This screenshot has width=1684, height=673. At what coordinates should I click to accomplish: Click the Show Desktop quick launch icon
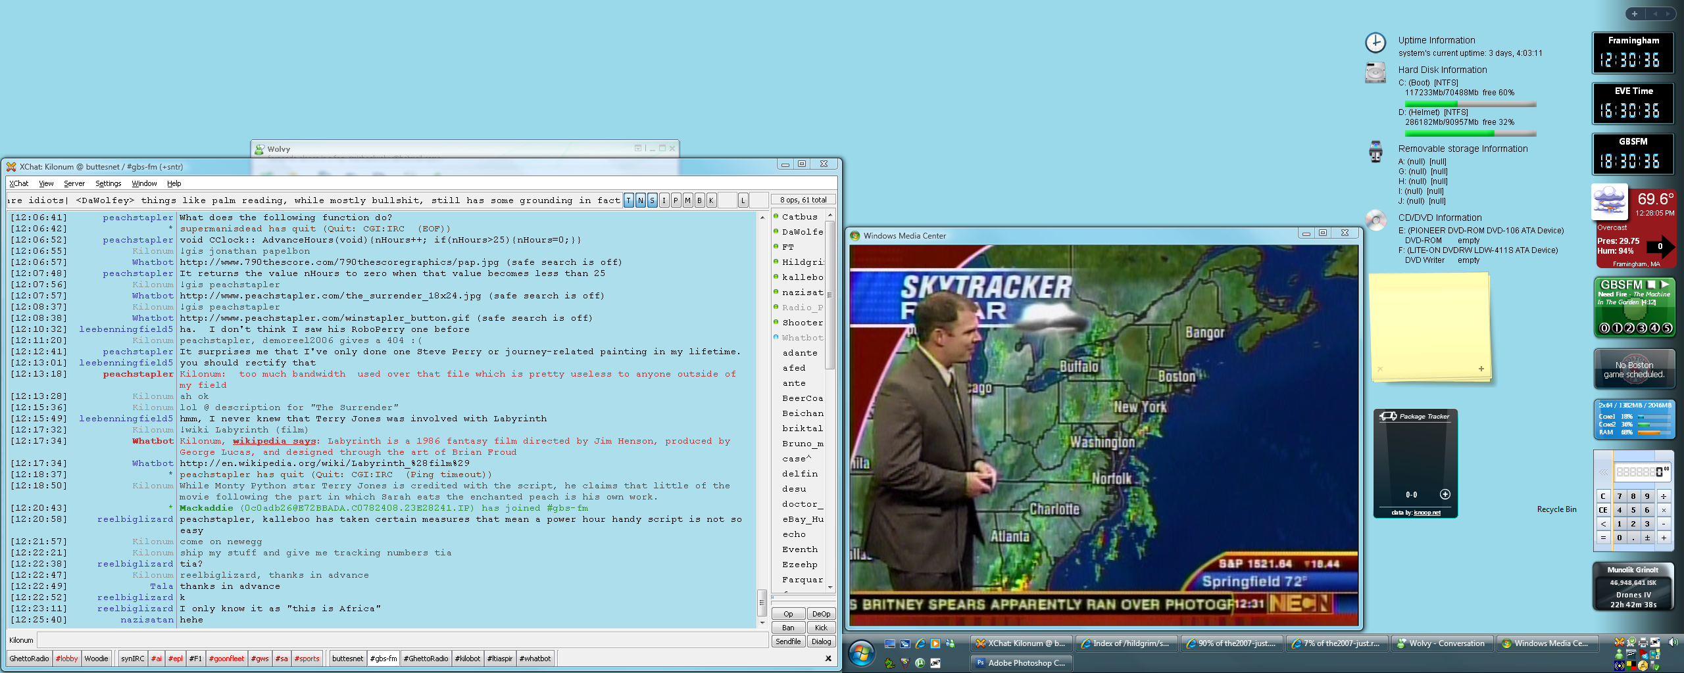(890, 644)
